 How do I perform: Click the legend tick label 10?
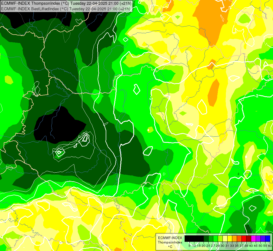pos(194,246)
